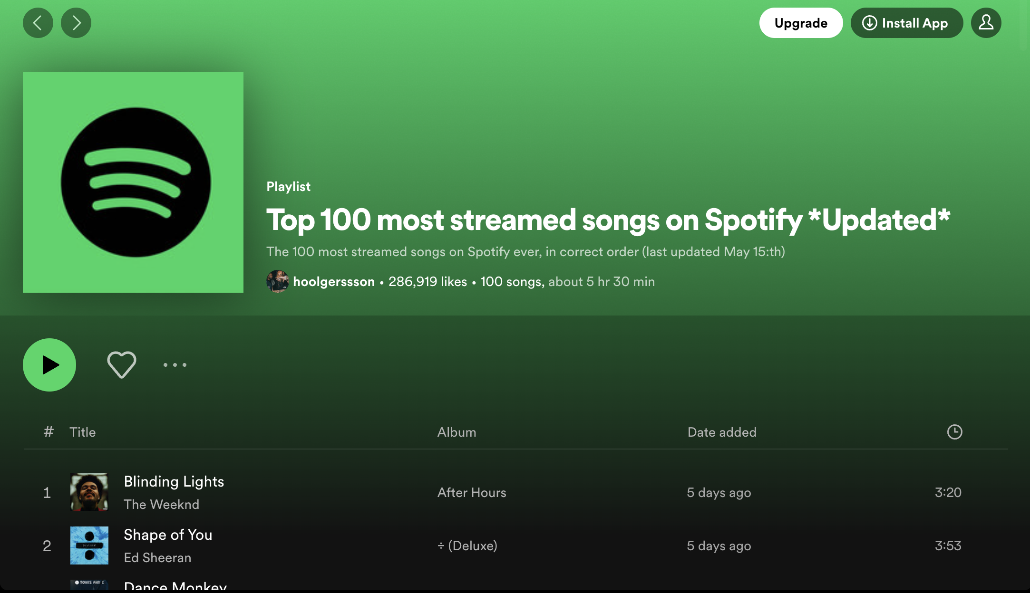
Task: Click the Upgrade button
Action: click(801, 22)
